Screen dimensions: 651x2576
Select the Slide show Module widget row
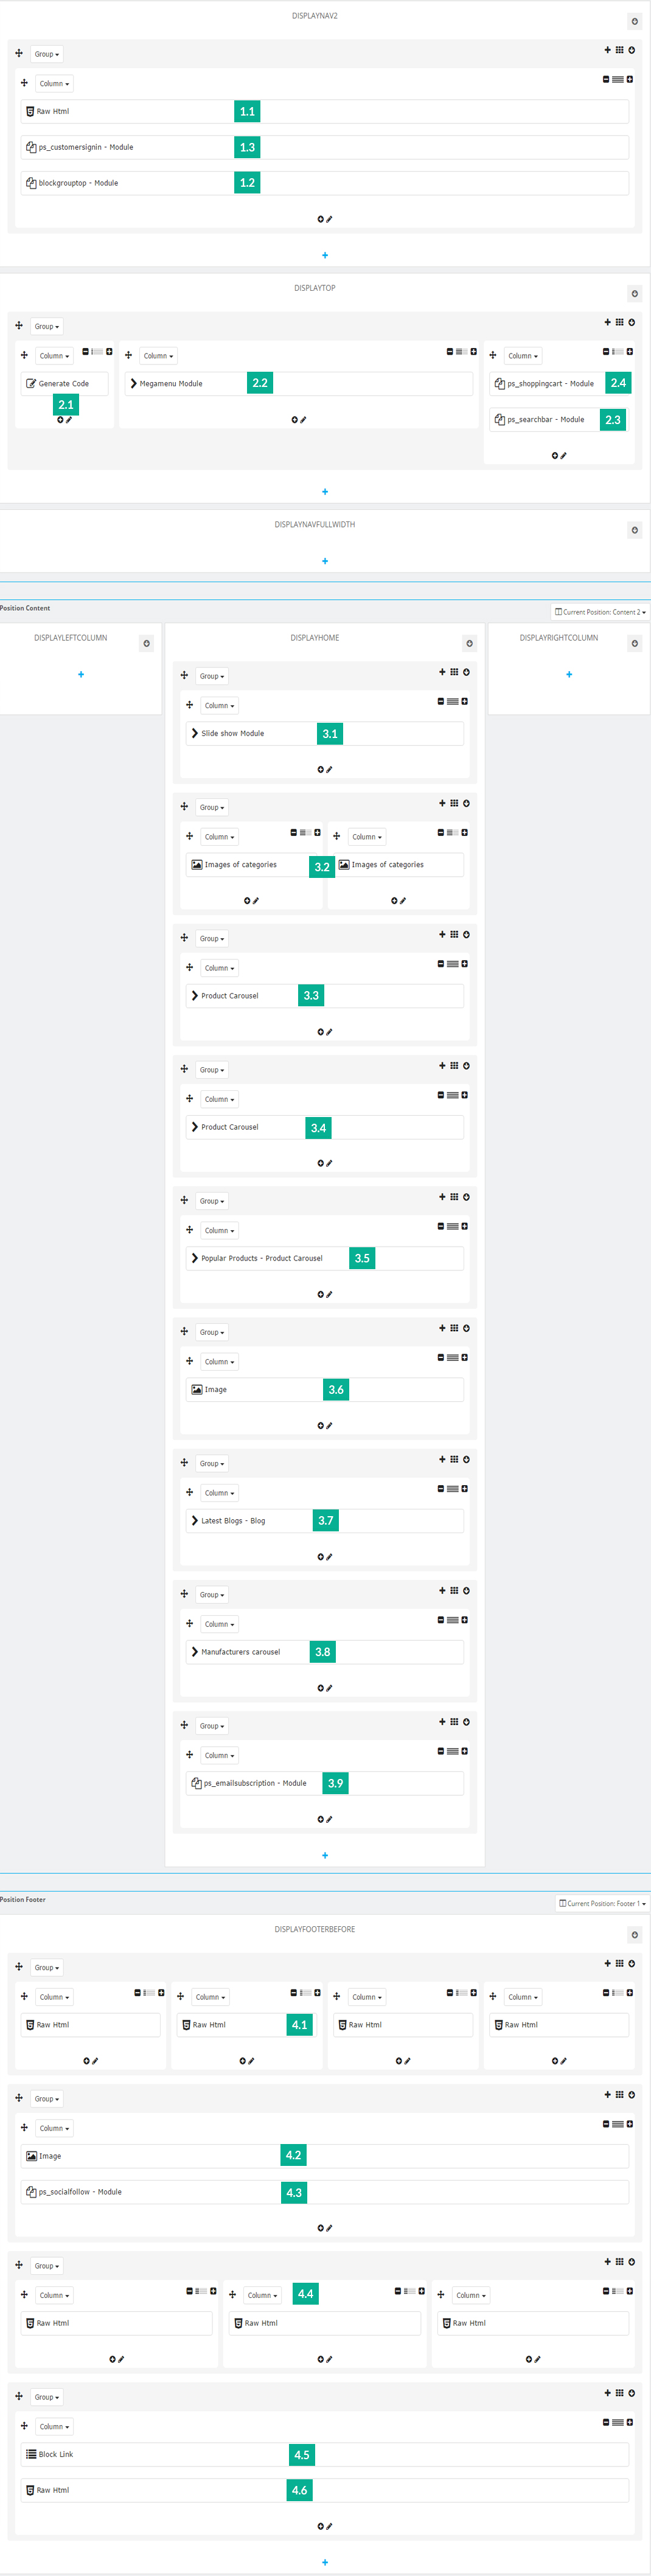point(325,734)
